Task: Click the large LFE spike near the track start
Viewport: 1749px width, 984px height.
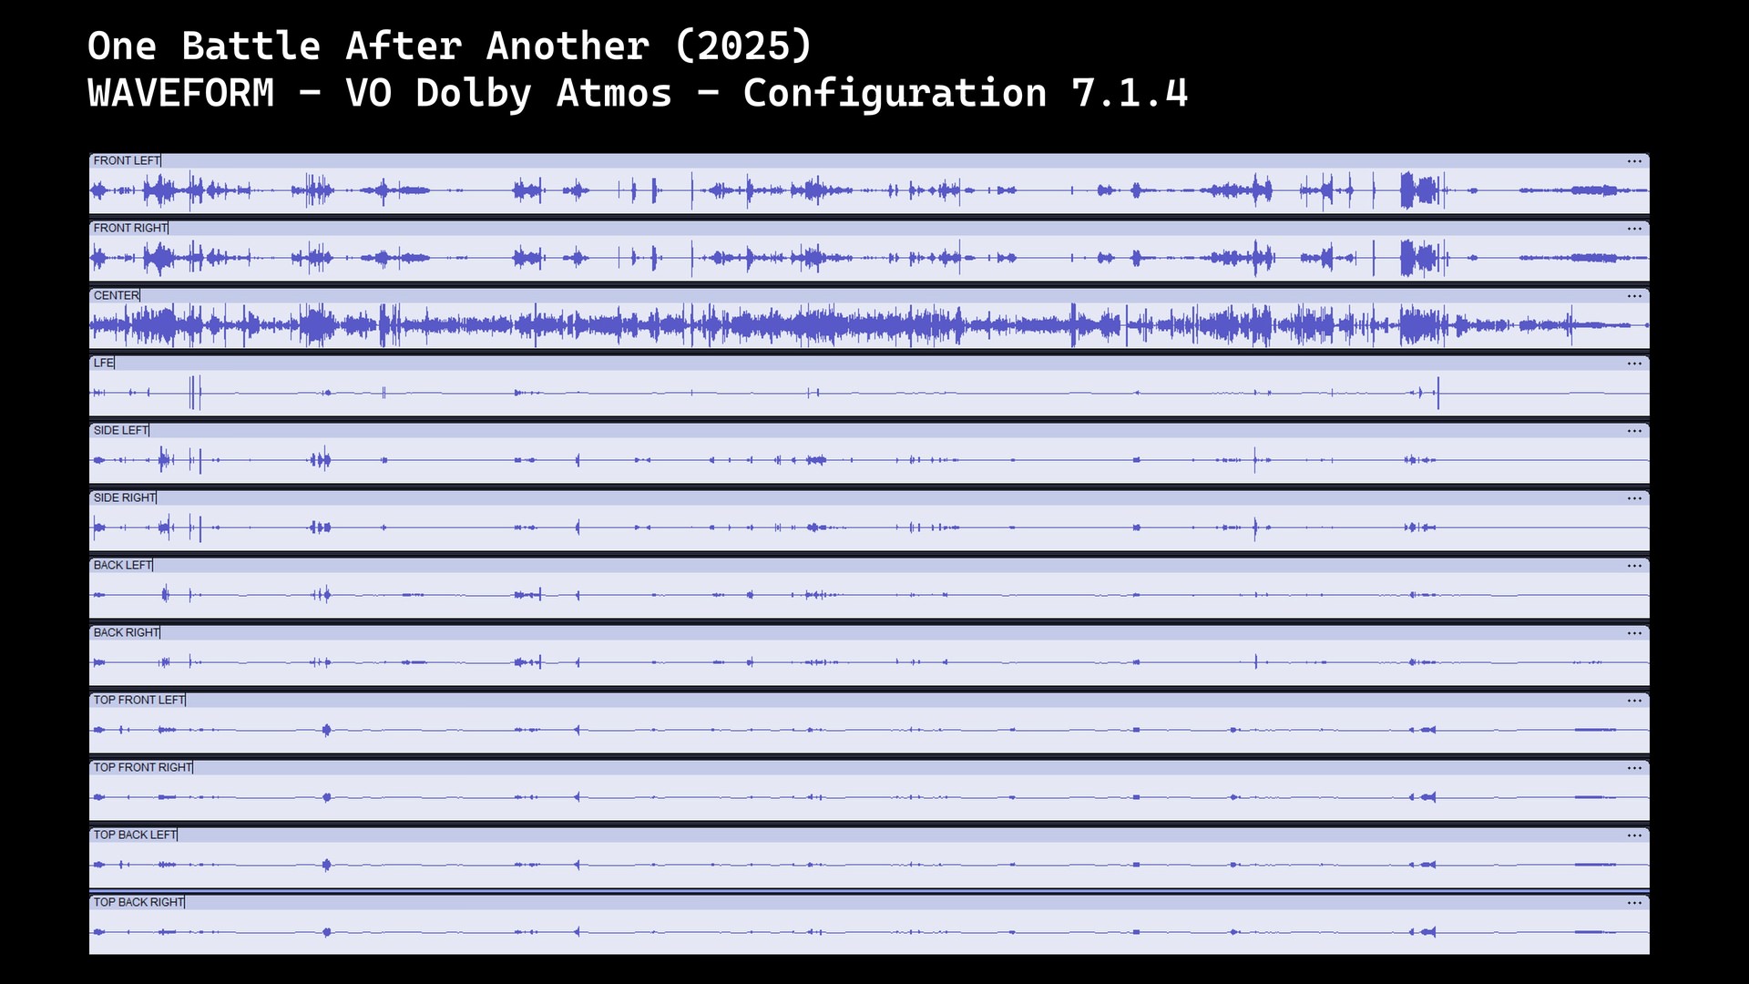Action: [194, 393]
